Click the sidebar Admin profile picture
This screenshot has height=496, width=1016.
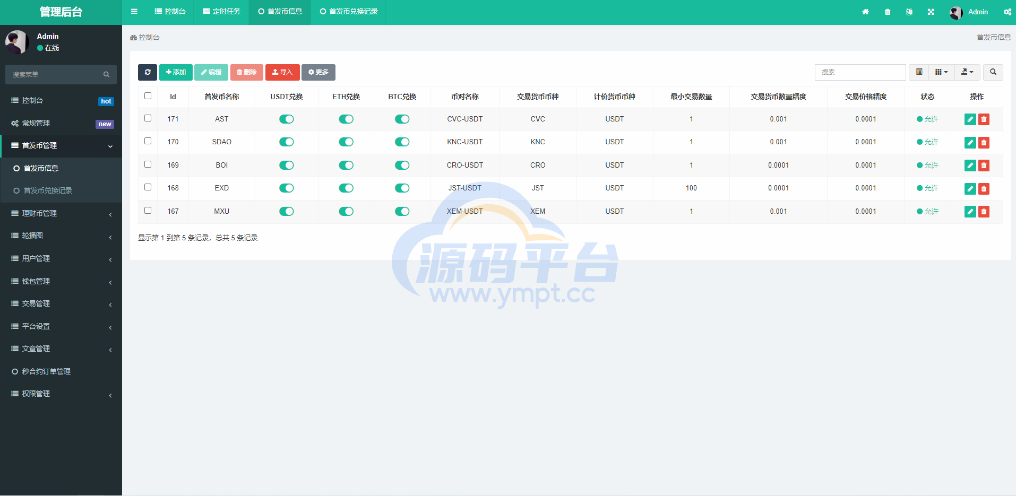coord(17,42)
